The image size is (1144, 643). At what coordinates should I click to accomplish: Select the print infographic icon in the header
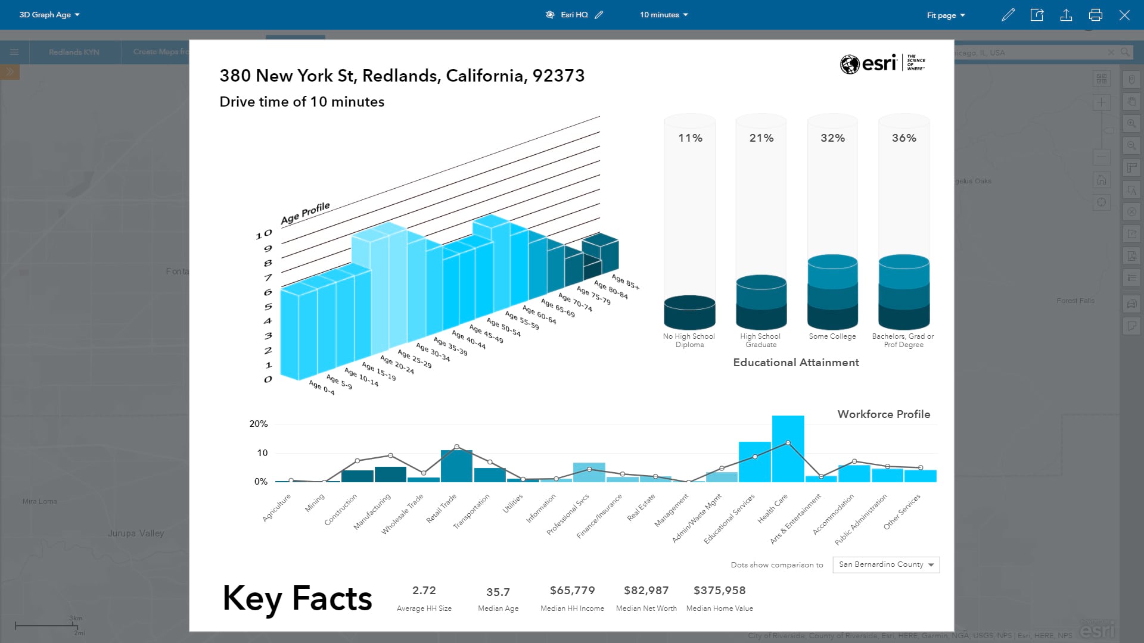[x=1096, y=15]
